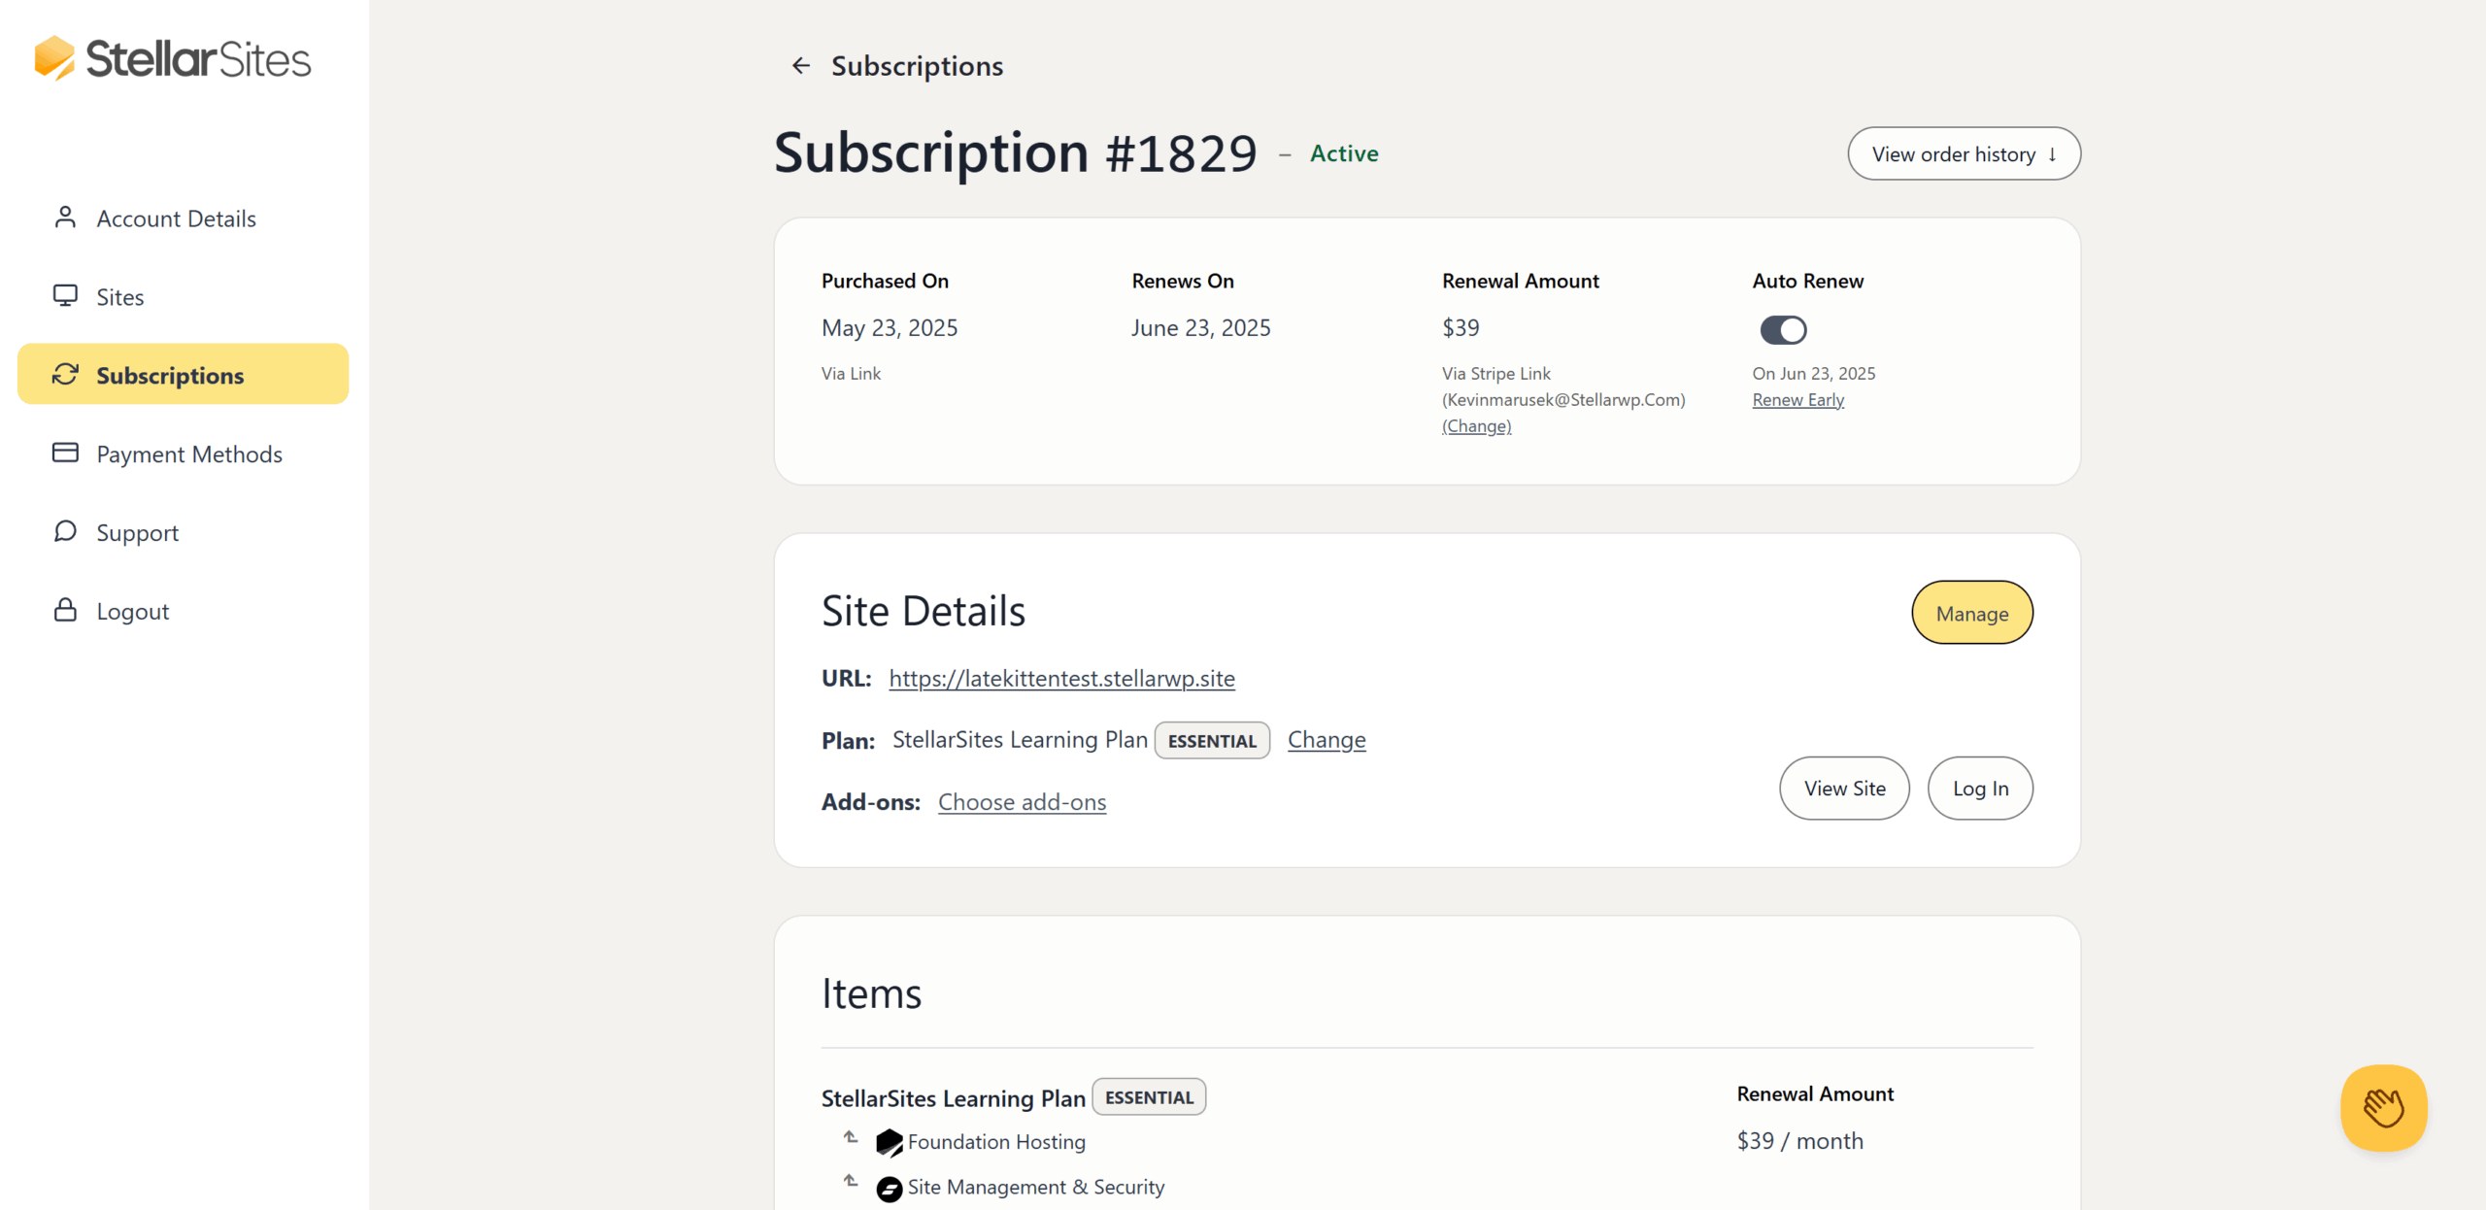This screenshot has width=2486, height=1210.
Task: Click the Logout lock icon
Action: click(x=65, y=610)
